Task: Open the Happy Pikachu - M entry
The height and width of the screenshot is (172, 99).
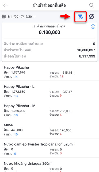Action: pyautogui.click(x=49, y=110)
